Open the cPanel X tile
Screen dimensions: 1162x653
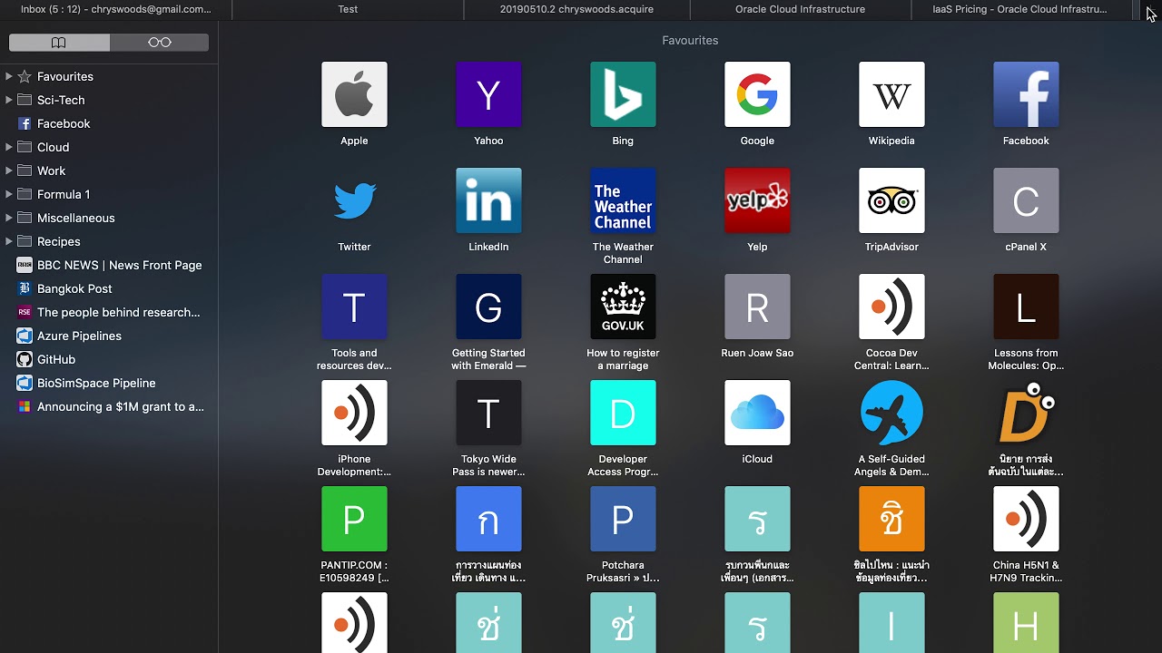(x=1026, y=200)
